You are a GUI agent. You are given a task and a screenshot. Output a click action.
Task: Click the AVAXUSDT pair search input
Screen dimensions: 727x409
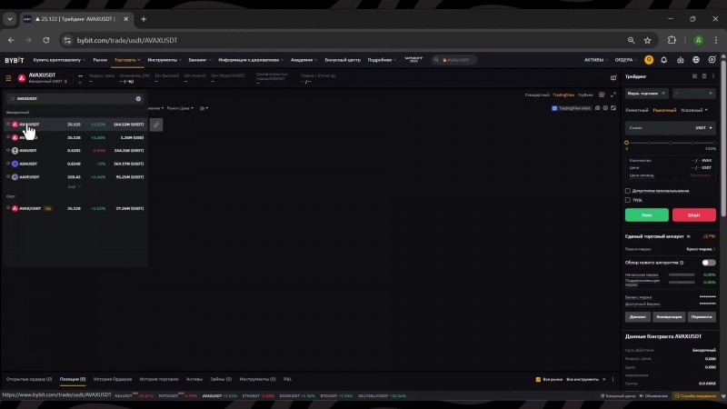(x=75, y=99)
